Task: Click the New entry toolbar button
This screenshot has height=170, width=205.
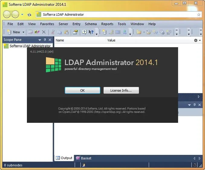Action: tap(14, 32)
